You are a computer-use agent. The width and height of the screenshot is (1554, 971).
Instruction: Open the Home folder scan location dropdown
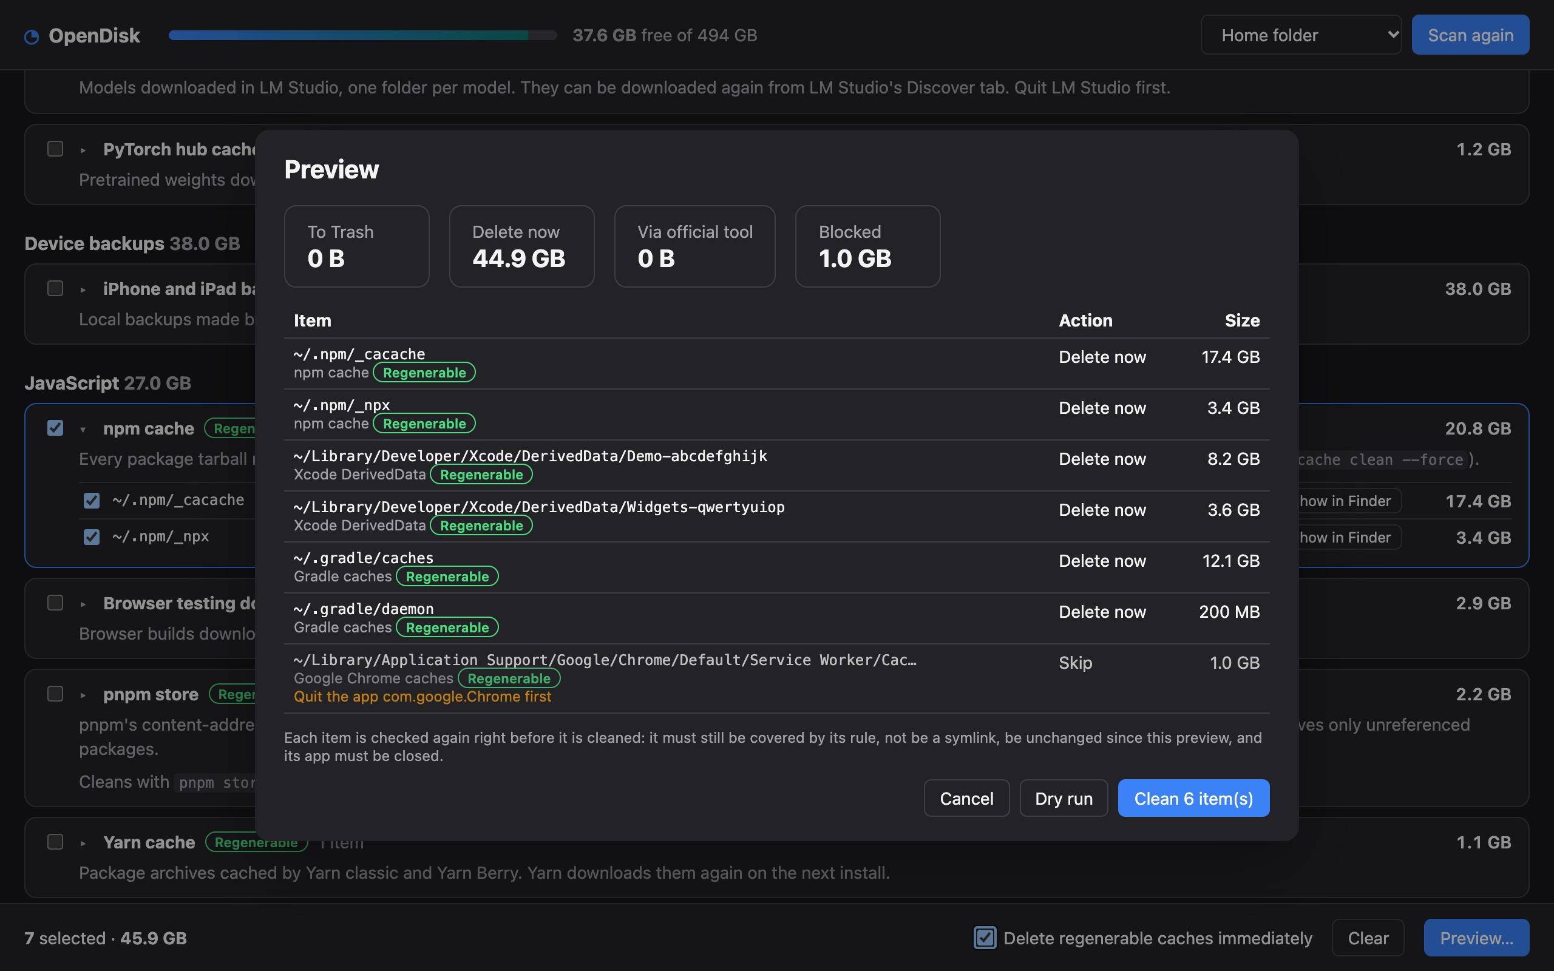[1300, 35]
